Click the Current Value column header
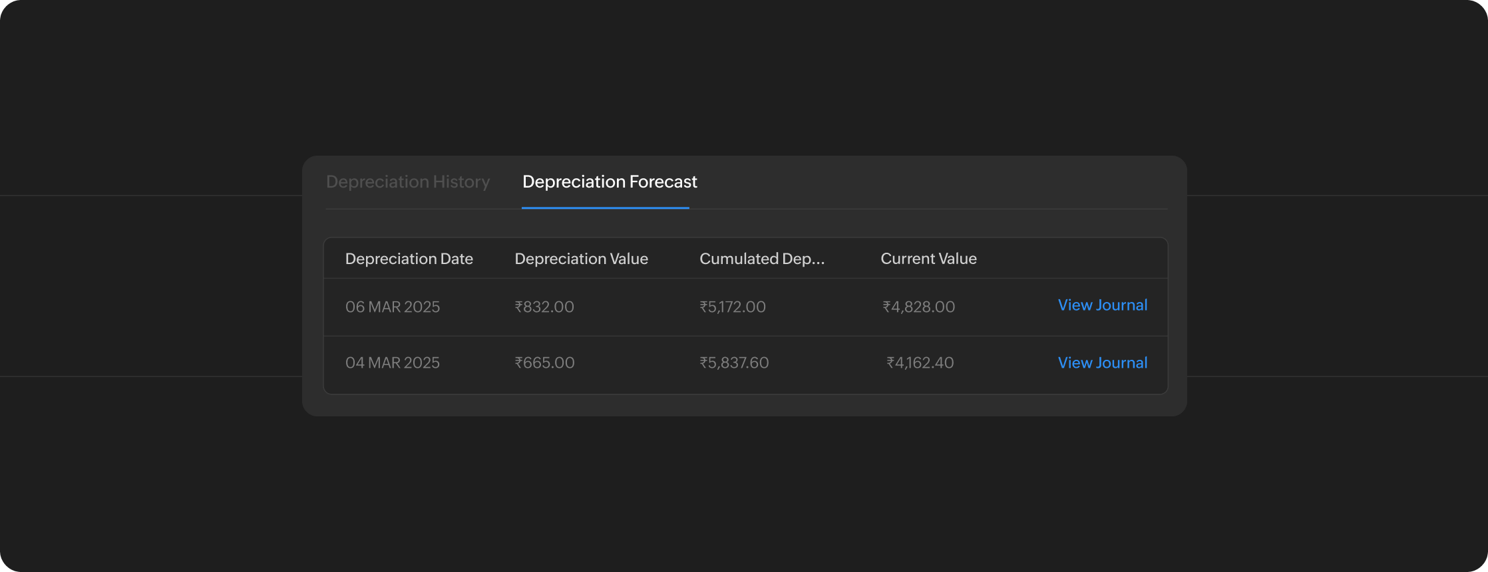 click(928, 259)
